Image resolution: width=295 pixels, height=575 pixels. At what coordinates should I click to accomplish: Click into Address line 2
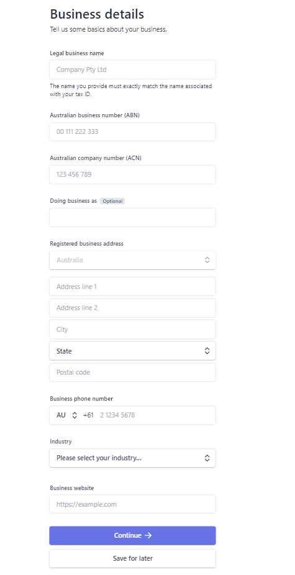133,308
